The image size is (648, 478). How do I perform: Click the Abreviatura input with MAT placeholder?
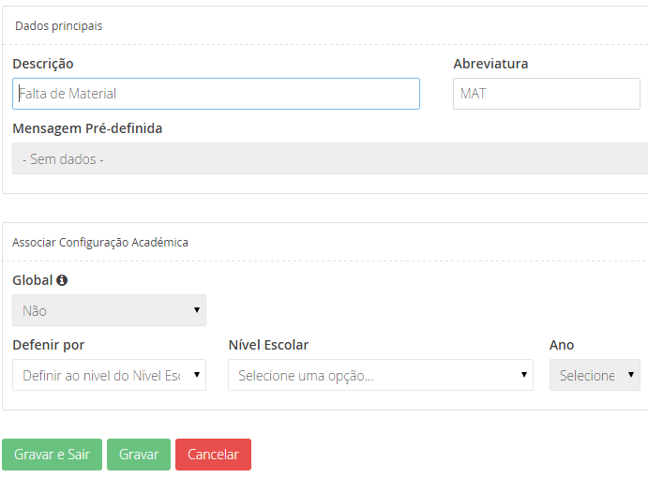tap(546, 94)
